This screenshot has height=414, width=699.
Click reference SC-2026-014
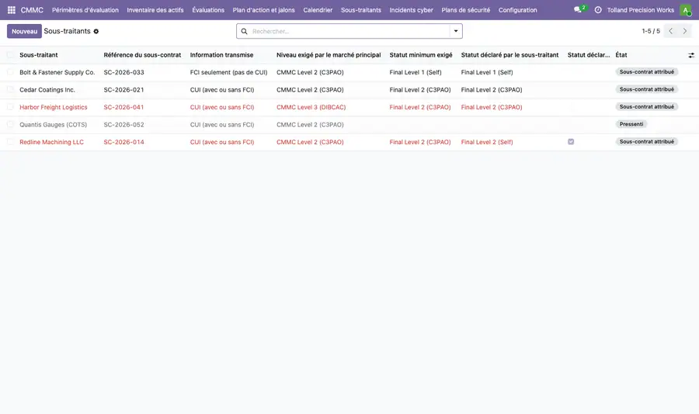(x=124, y=142)
